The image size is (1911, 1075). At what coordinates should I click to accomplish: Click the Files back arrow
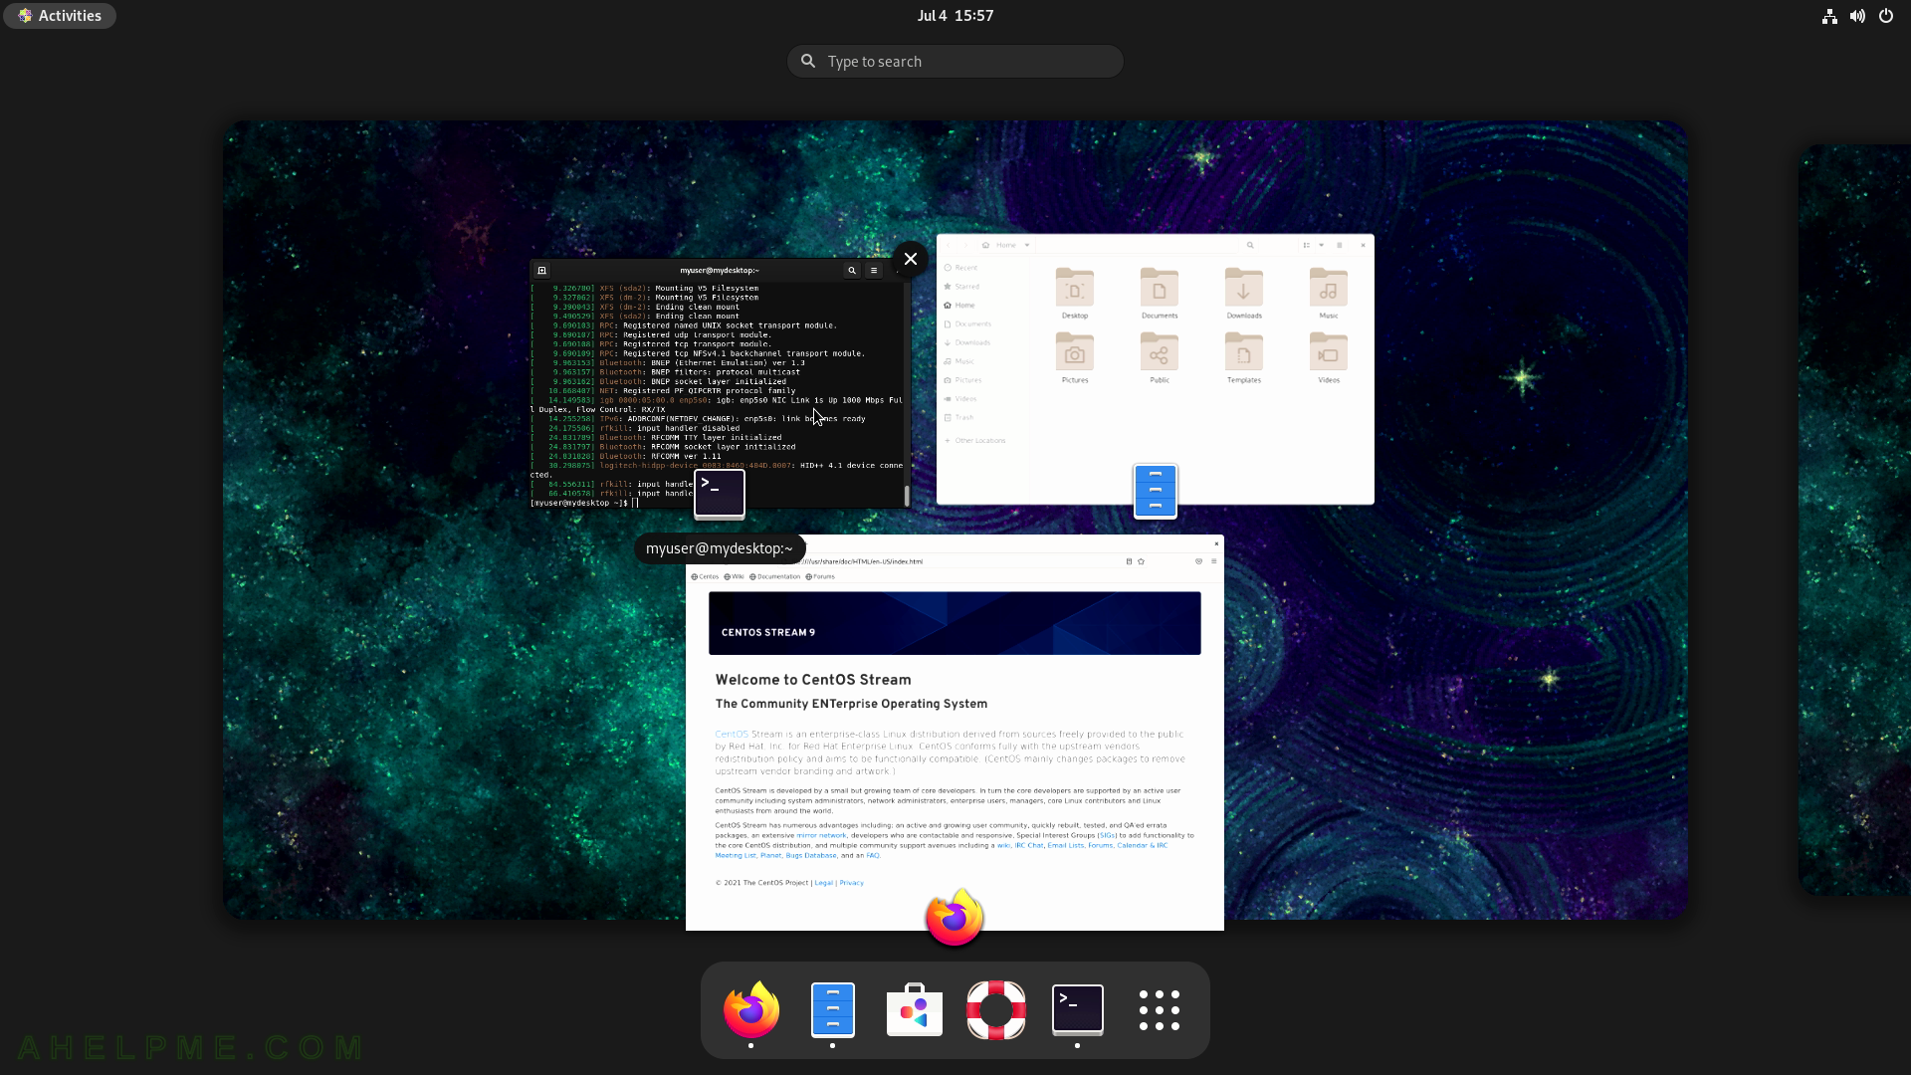coord(949,245)
